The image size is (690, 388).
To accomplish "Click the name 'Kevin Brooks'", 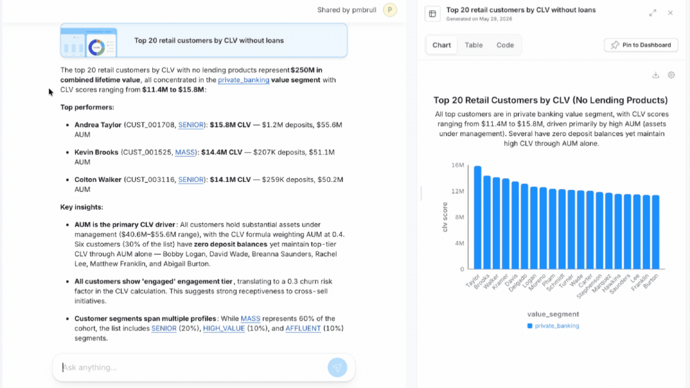I will click(96, 152).
